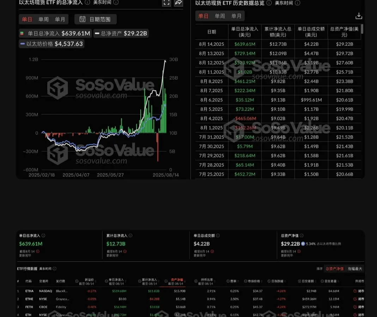Click info icon of 日涨跌幅 column header
Viewport: 377px width, 317px height.
(x=269, y=281)
